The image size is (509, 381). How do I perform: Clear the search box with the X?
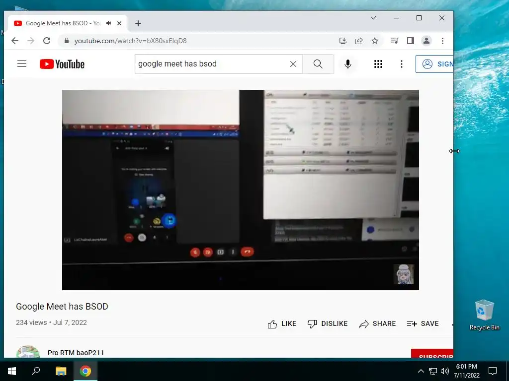(x=293, y=64)
